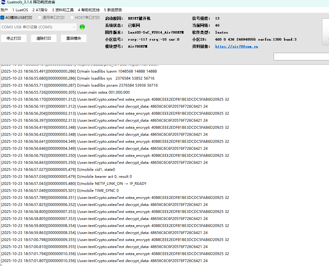329x266 pixels.
Task: Open the 5 新品预告 menu
Action: [113, 10]
